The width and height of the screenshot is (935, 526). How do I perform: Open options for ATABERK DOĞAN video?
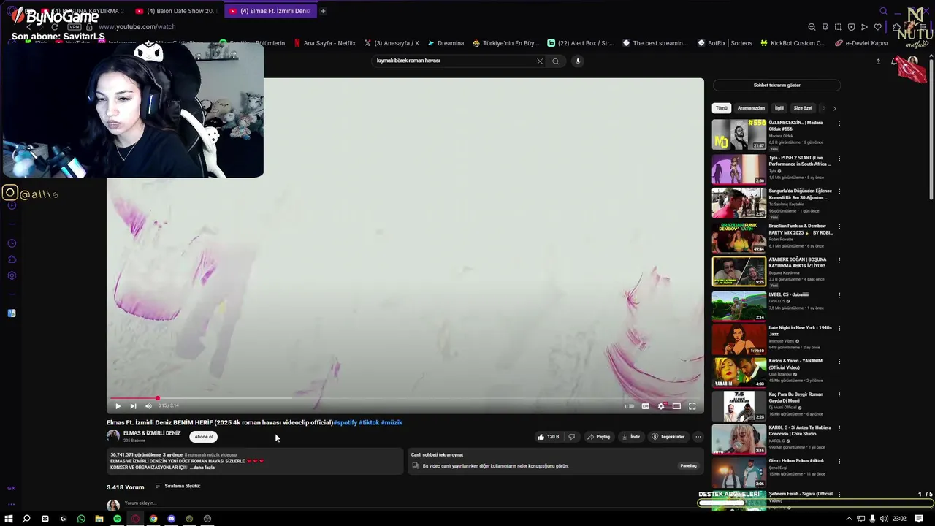(839, 260)
